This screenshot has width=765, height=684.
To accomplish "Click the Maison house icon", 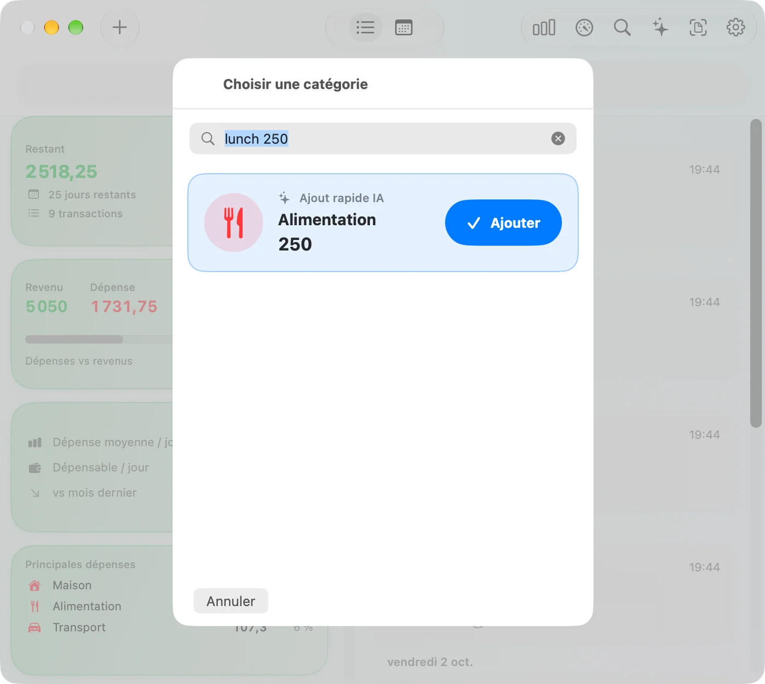I will tap(34, 586).
